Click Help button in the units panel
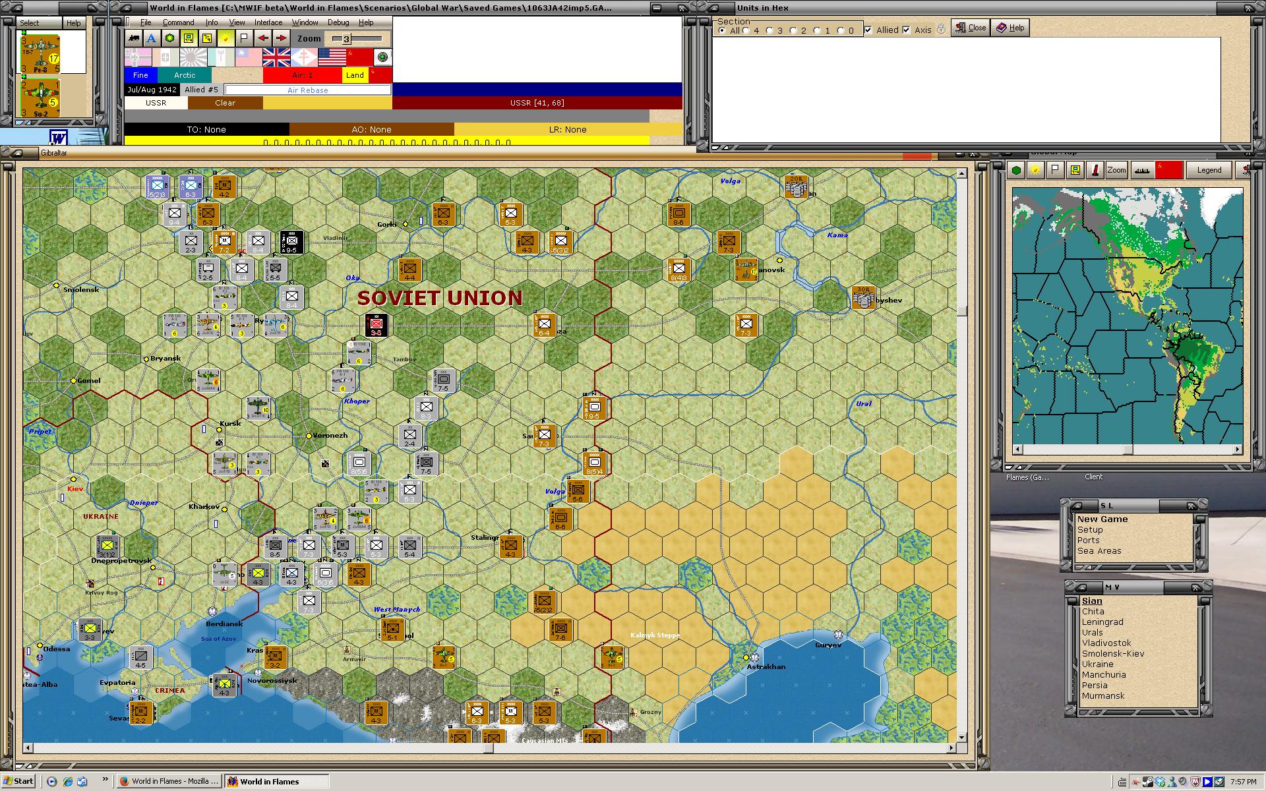Image resolution: width=1266 pixels, height=791 pixels. [74, 23]
